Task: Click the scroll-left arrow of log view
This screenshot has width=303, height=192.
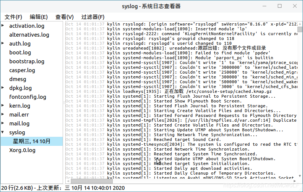Action: click(x=68, y=181)
